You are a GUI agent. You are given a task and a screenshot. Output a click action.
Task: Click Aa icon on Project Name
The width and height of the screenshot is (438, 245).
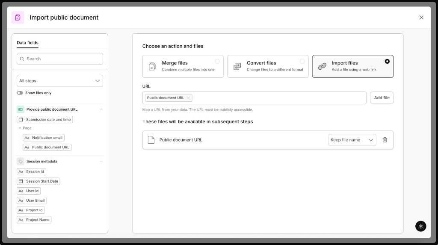tap(21, 220)
